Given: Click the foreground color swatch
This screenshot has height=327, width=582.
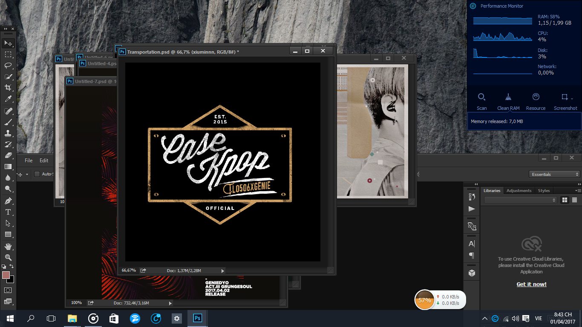Looking at the screenshot, I should coord(6,275).
